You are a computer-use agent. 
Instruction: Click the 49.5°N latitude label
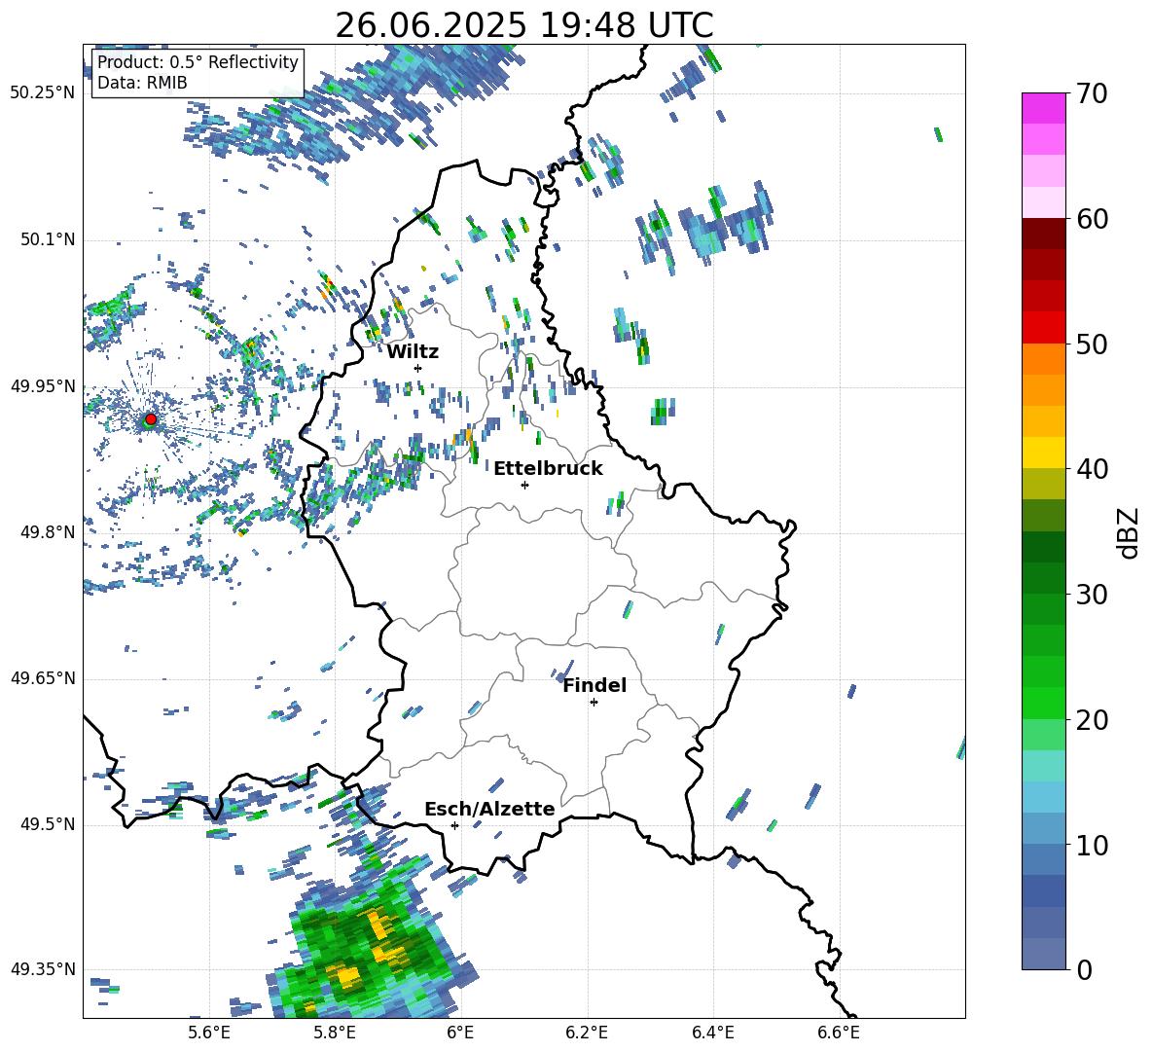tap(49, 824)
